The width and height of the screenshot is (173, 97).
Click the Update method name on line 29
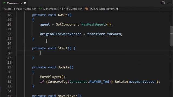pyautogui.click(x=64, y=67)
